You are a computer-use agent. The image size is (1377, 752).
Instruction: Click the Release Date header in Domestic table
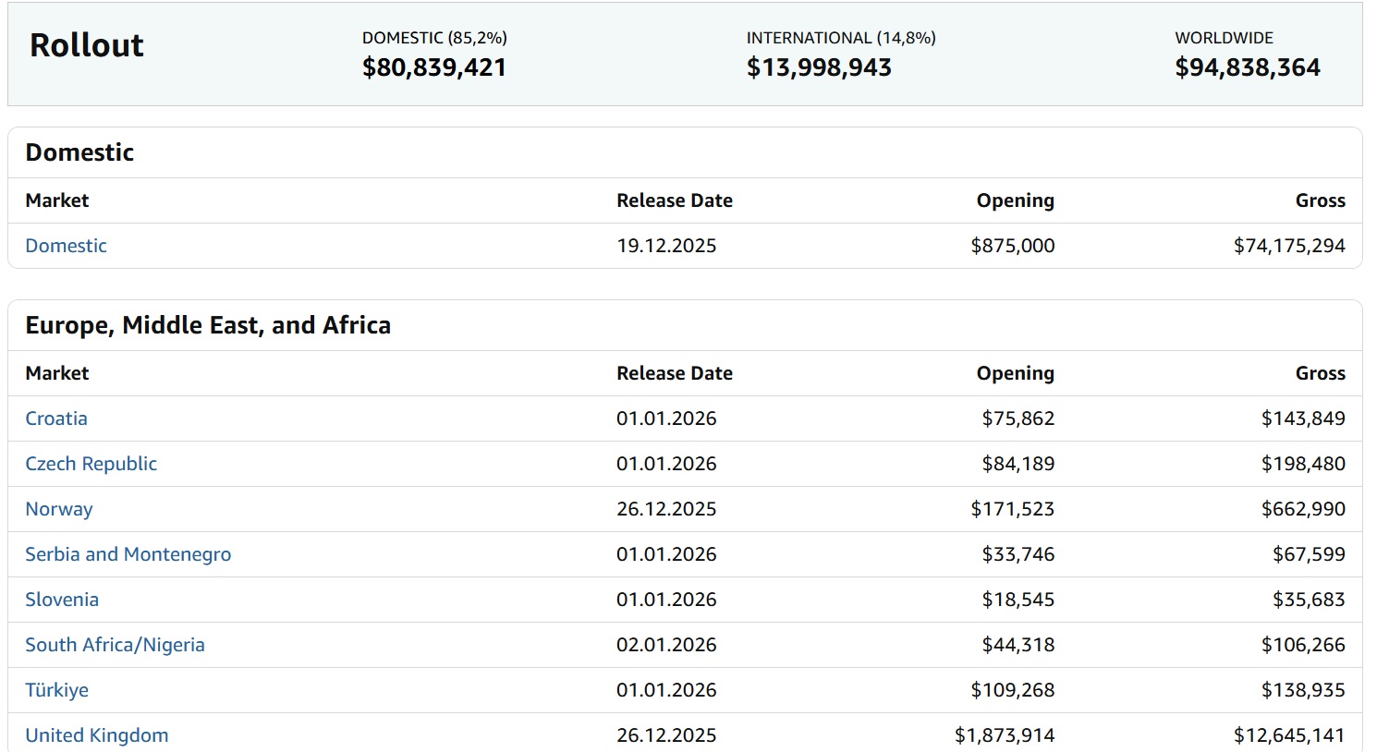(675, 200)
